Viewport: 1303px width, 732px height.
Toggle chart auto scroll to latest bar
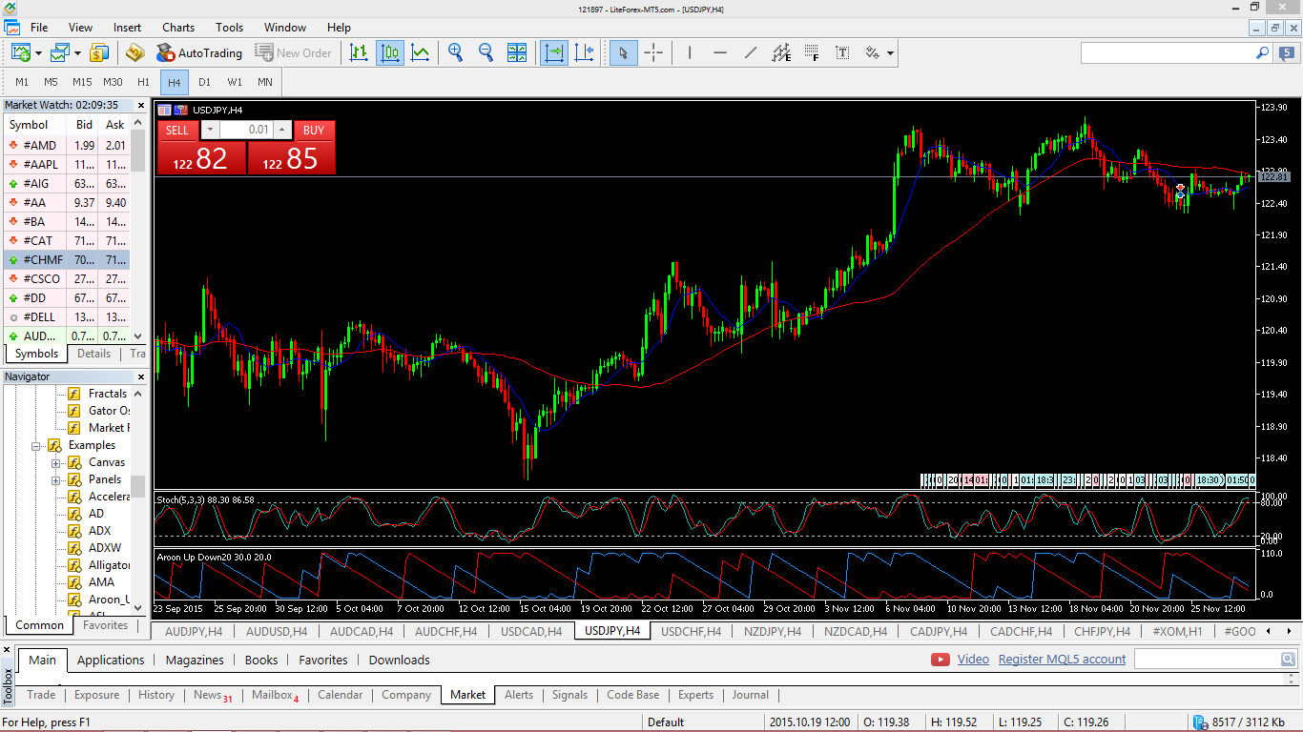coord(553,53)
